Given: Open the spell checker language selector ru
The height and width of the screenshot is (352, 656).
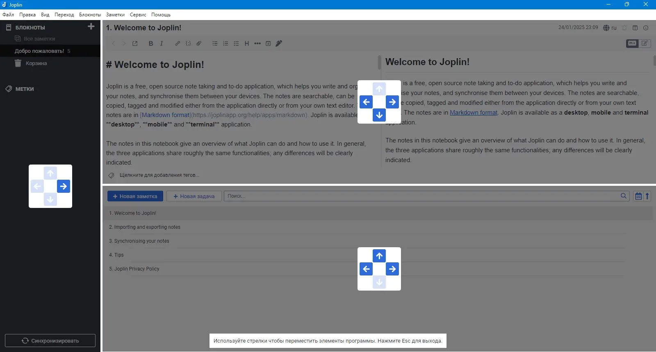Looking at the screenshot, I should (x=610, y=28).
